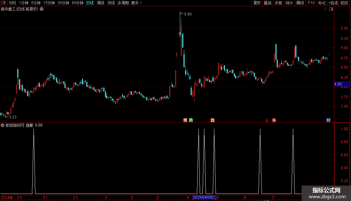Click the 3.23 low price label
The height and width of the screenshot is (201, 351).
(x=13, y=117)
